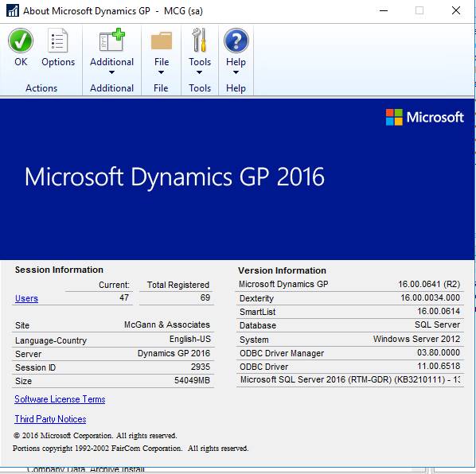
Task: Click the green OK checkmark icon
Action: tap(21, 41)
